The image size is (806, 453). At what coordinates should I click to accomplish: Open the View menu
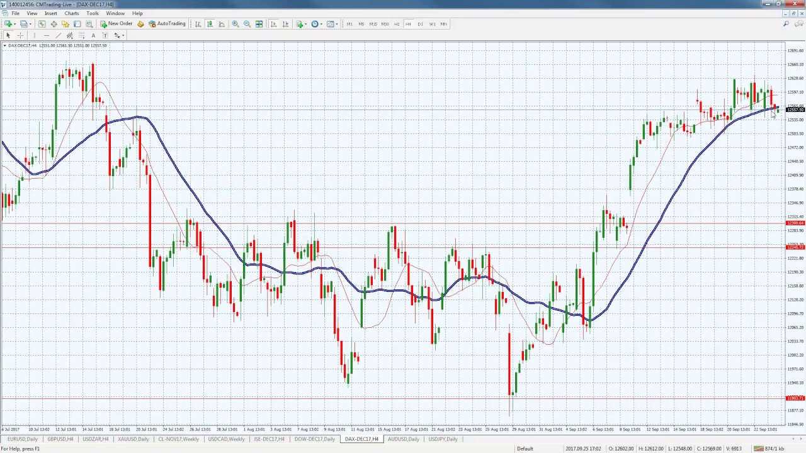tap(31, 13)
